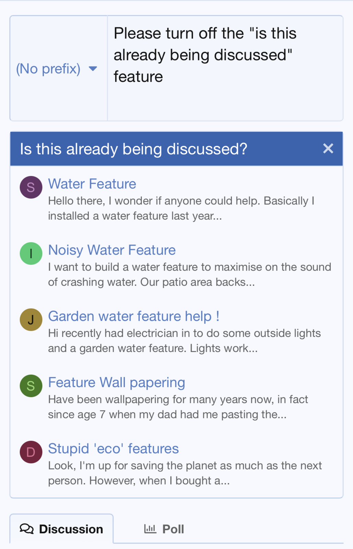
Task: Click the Discussion speech bubbles icon
Action: (x=27, y=529)
